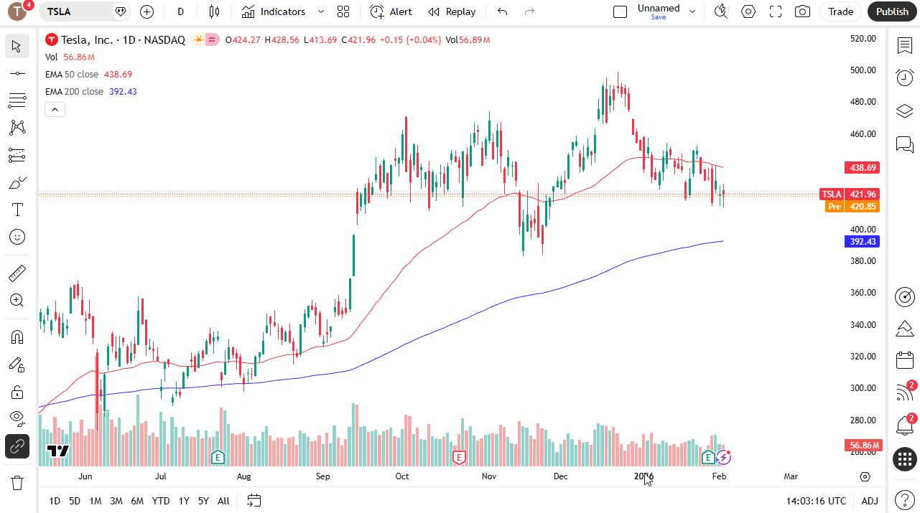Screen dimensions: 920x513
Task: Open quick search icon
Action: (x=720, y=11)
